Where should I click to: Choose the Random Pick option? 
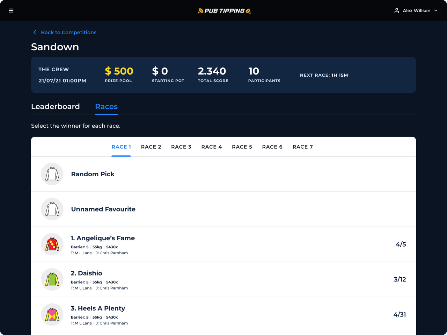[93, 174]
